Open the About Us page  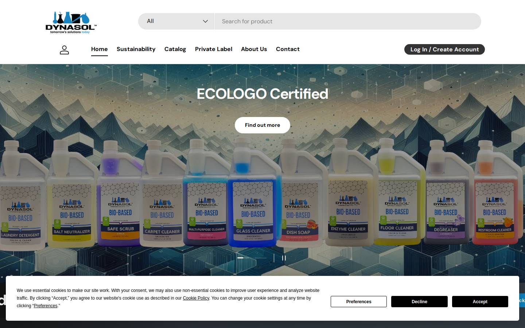coord(254,49)
